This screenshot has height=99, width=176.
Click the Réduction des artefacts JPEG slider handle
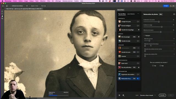145,56
